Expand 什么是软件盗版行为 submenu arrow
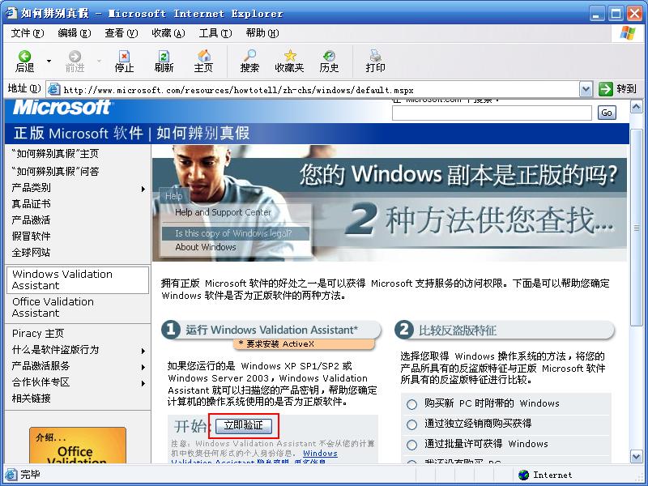The image size is (648, 486). [143, 351]
